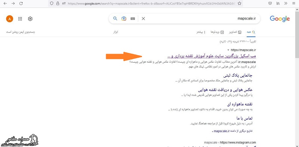Screen dimensions: 299x147
Task: Show more toolbar items chevron
Action: point(286,3)
